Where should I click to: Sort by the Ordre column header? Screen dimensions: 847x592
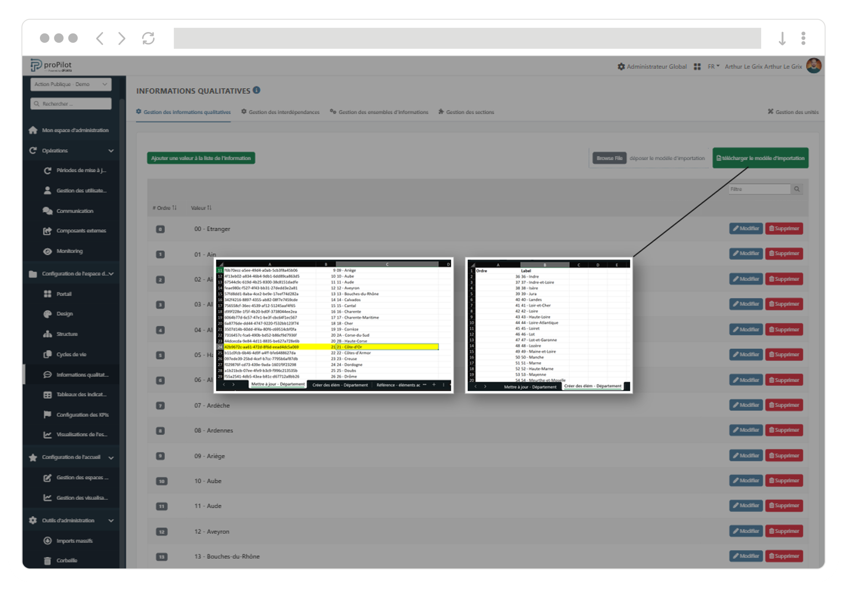(165, 208)
